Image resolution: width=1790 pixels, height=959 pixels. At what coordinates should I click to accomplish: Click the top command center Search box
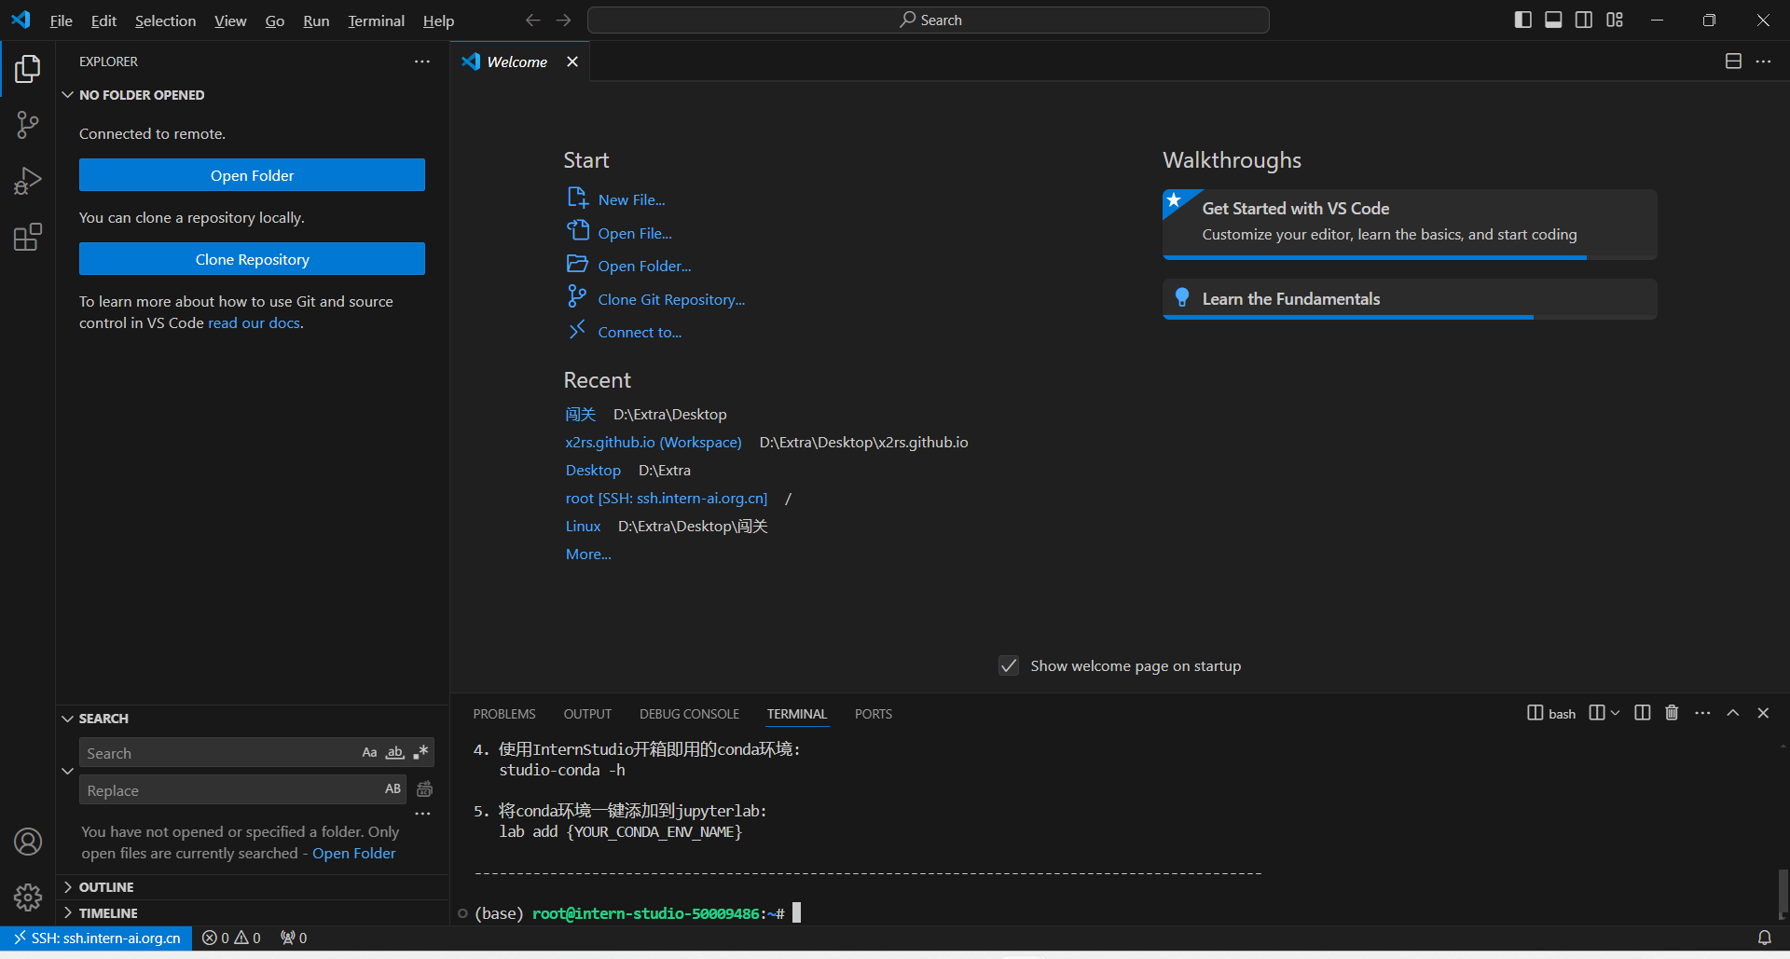point(929,20)
